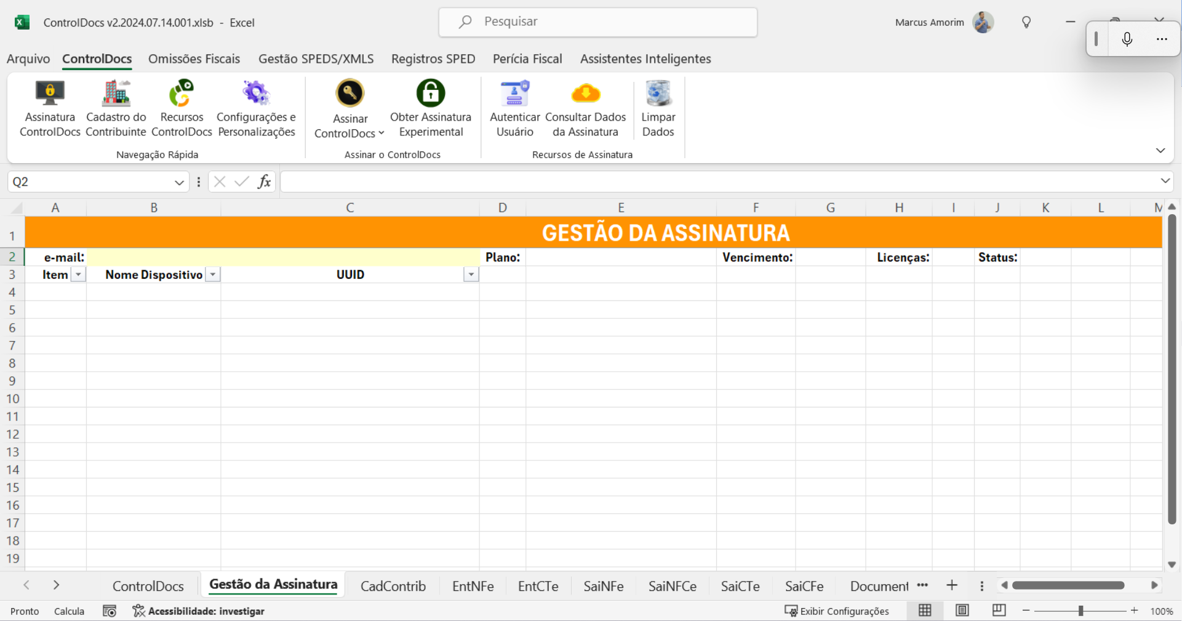The image size is (1182, 621).
Task: Click Exibir Configurações in status bar
Action: 837,611
